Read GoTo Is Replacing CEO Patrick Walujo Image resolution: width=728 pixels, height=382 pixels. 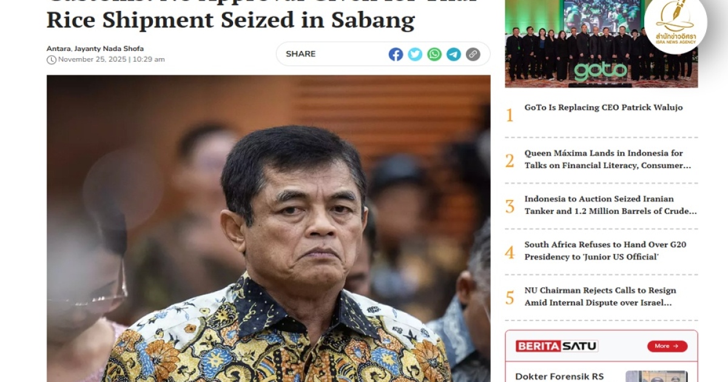pyautogui.click(x=604, y=107)
